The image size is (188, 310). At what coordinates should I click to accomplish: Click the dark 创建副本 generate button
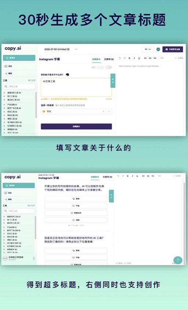click(76, 126)
